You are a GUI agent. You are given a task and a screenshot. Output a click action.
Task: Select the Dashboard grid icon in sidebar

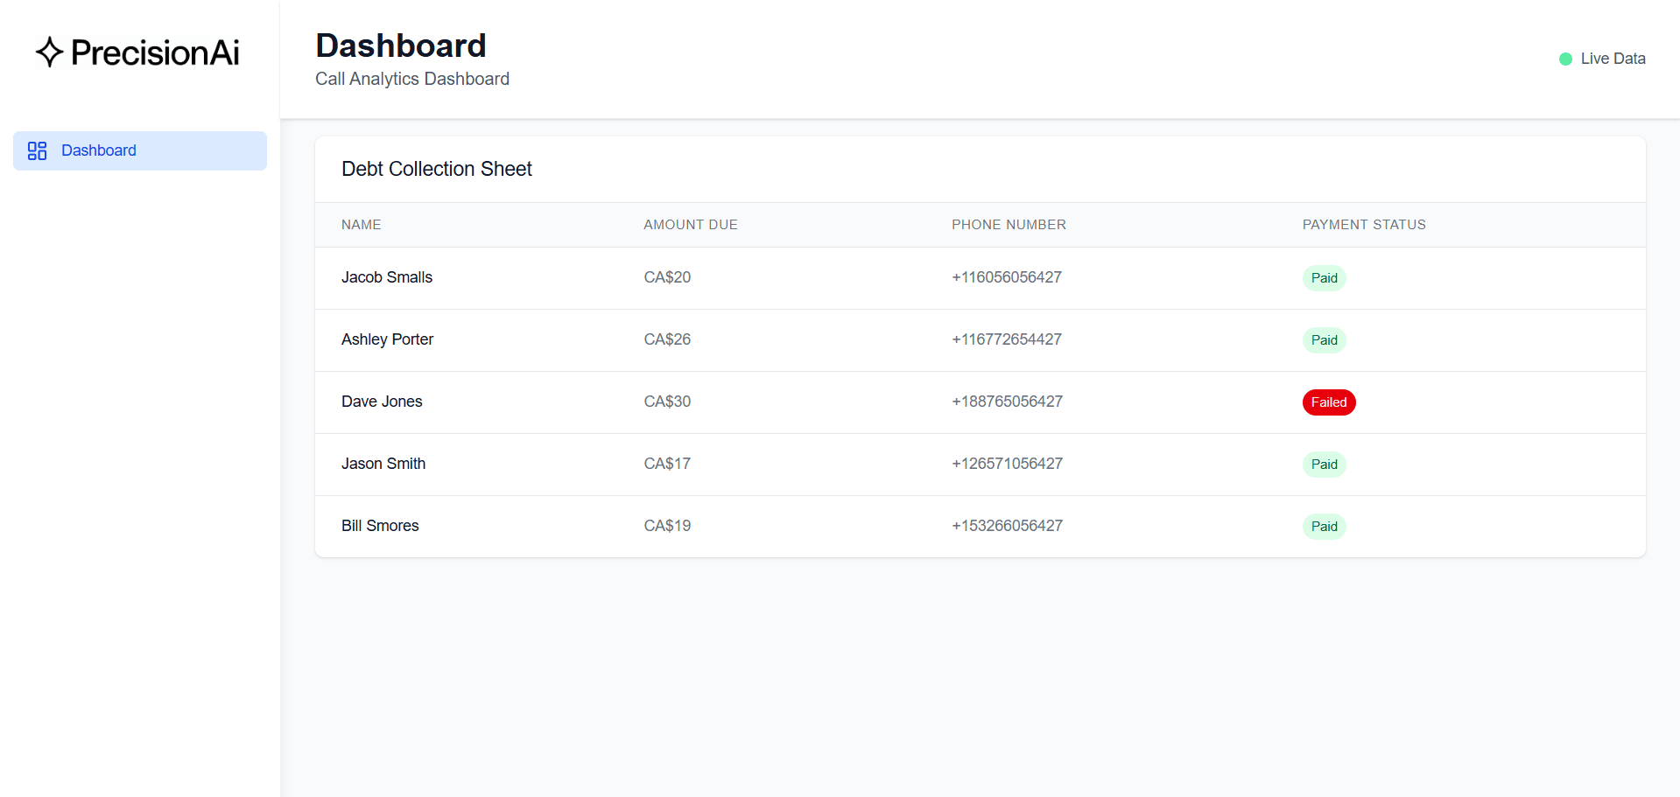[38, 150]
